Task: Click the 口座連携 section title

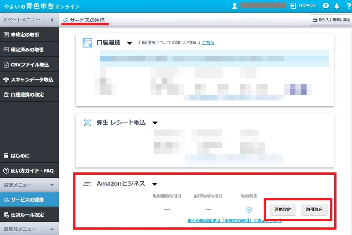Action: [108, 42]
